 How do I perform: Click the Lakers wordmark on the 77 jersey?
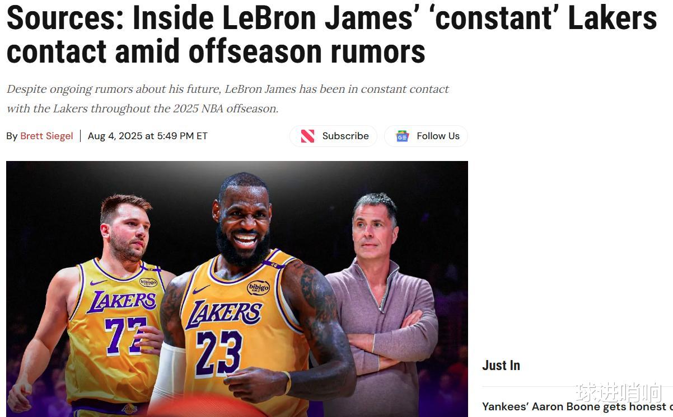(121, 301)
